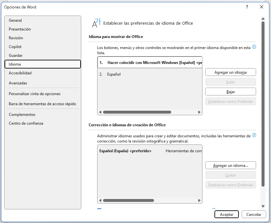The width and height of the screenshot is (271, 223).
Task: Open the General options category
Action: coord(43,20)
